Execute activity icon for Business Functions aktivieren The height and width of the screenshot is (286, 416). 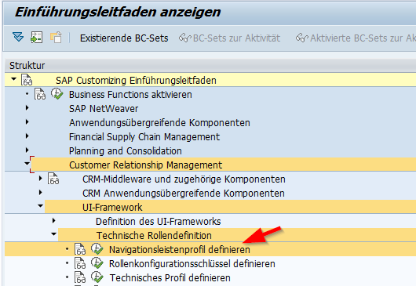[x=57, y=94]
